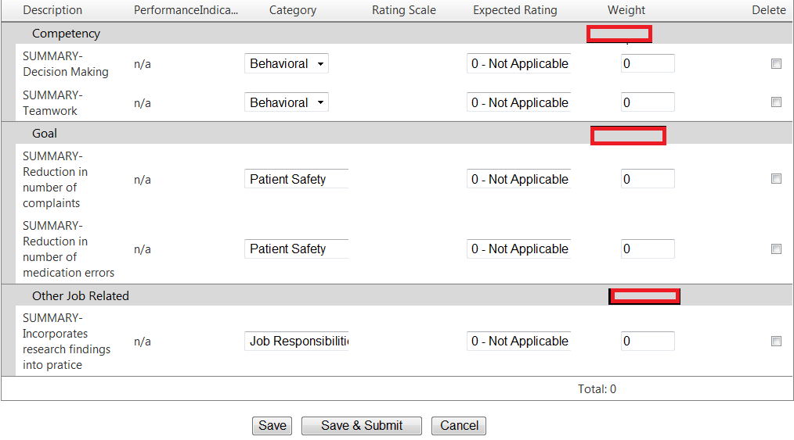The image size is (794, 440).
Task: Click Weight field for medication errors goal
Action: [648, 249]
